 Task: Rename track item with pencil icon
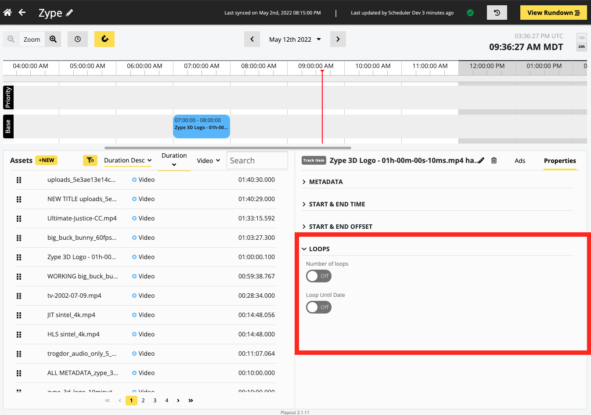coord(481,160)
